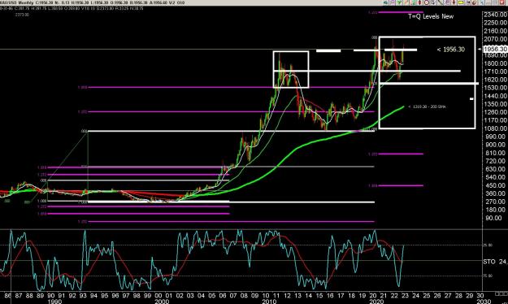Click the 1800.00 price axis label
Viewport: 508px width, 304px height.
point(495,63)
